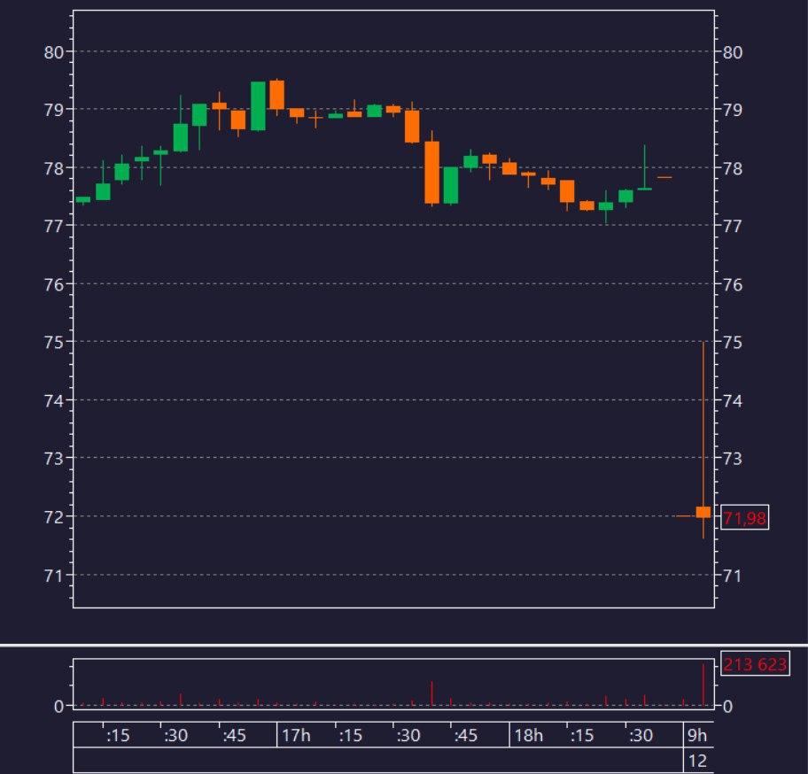The image size is (808, 774).
Task: Click the current price label 71,98
Action: 744,517
